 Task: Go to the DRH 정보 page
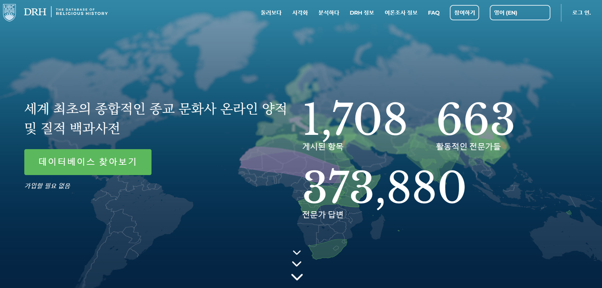[x=362, y=13]
